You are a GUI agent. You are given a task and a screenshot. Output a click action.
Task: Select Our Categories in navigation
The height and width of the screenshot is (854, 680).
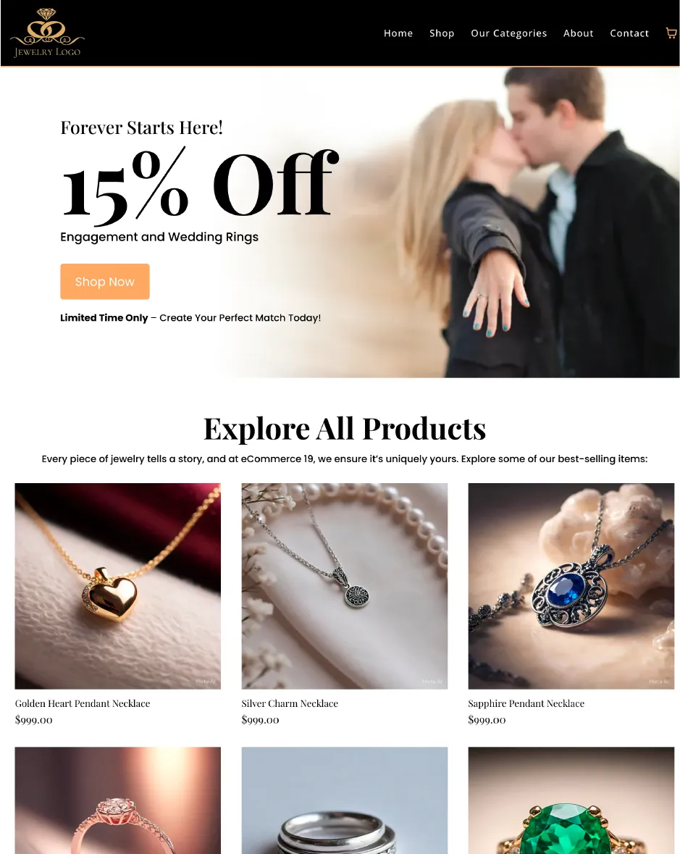(x=508, y=33)
